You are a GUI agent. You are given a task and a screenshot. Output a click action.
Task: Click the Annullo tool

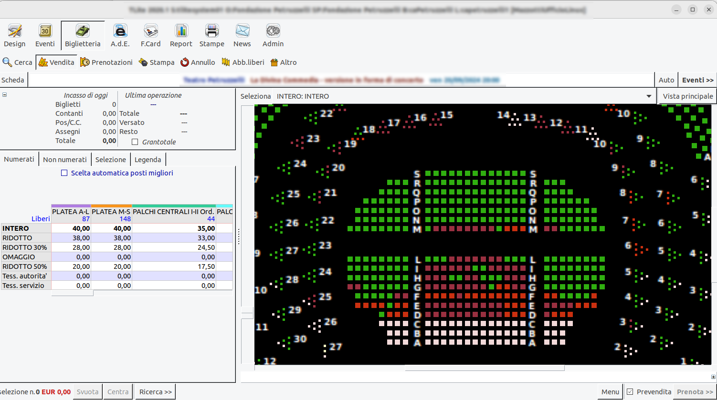coord(198,62)
